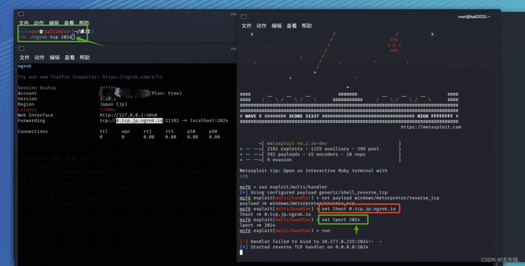
Task: Click the 'Version' label in ngrok status
Action: click(x=27, y=99)
